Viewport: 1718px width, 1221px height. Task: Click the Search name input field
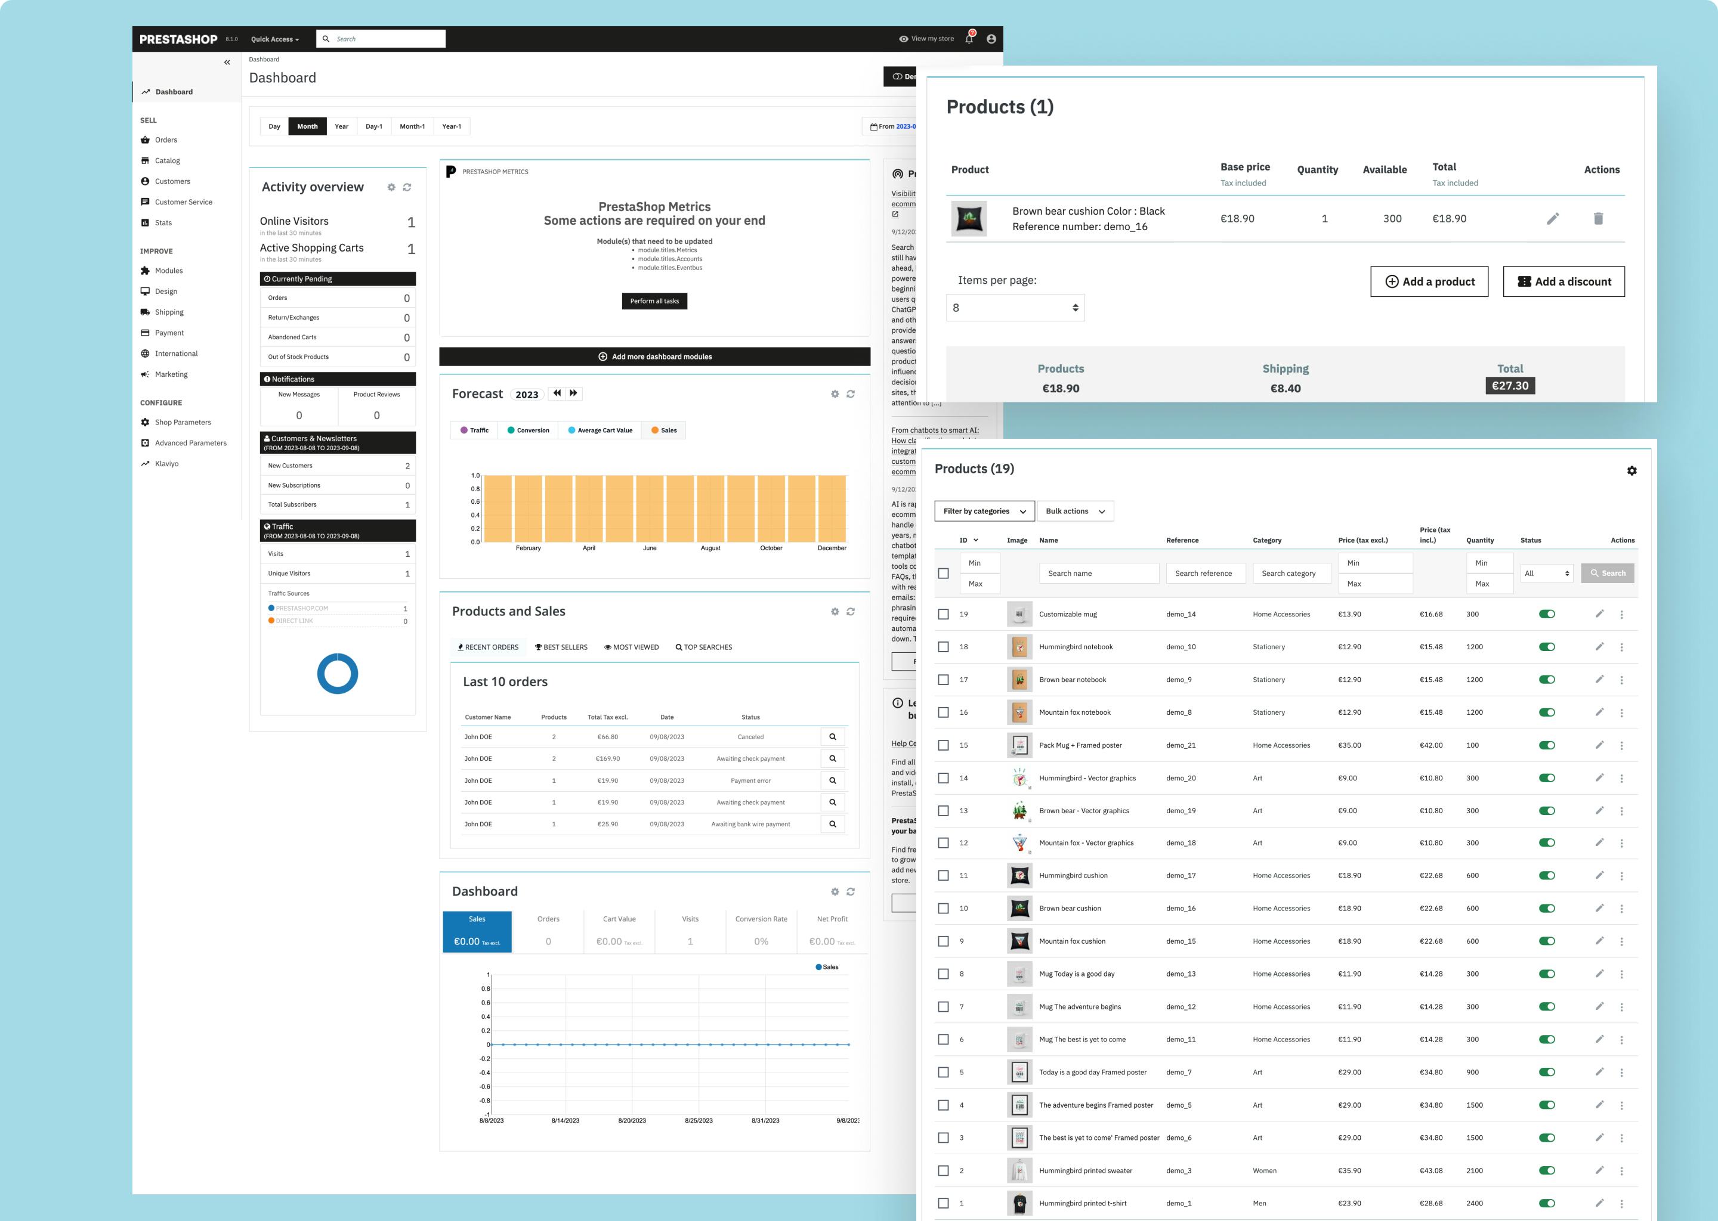click(1098, 573)
